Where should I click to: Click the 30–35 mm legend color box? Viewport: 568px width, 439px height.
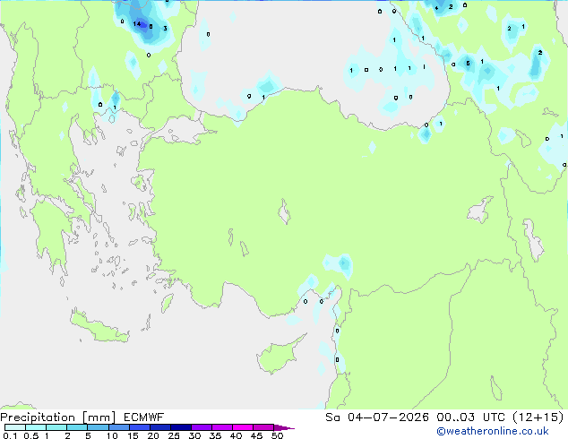[x=201, y=427]
